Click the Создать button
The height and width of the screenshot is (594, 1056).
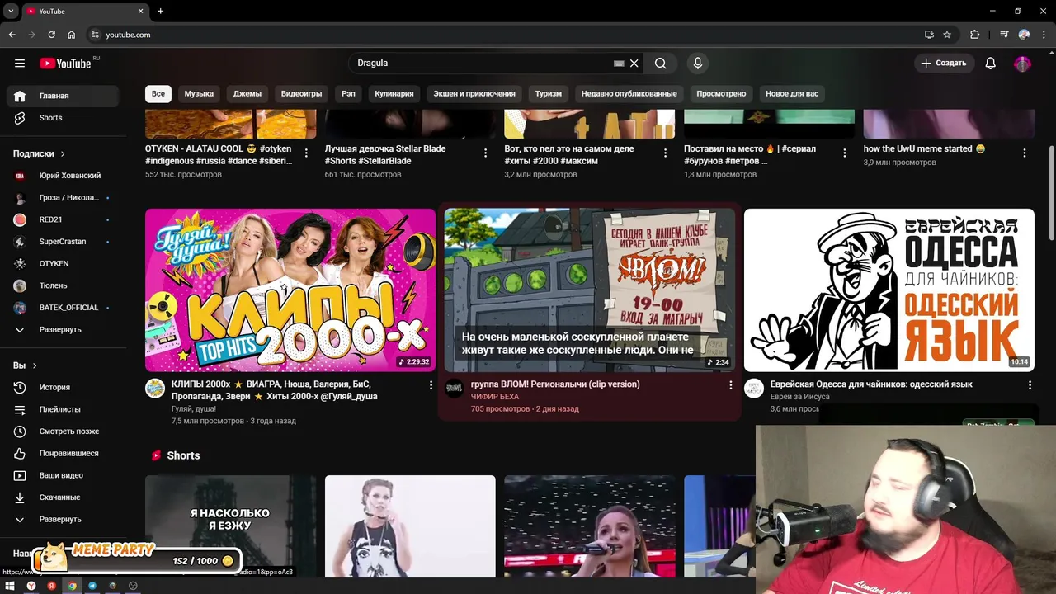pyautogui.click(x=944, y=63)
